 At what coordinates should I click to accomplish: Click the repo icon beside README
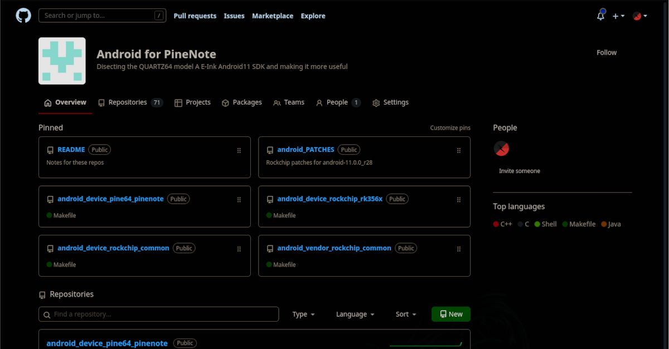tap(50, 150)
